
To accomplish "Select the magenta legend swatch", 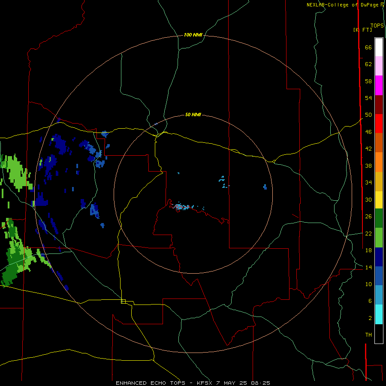I will point(379,85).
